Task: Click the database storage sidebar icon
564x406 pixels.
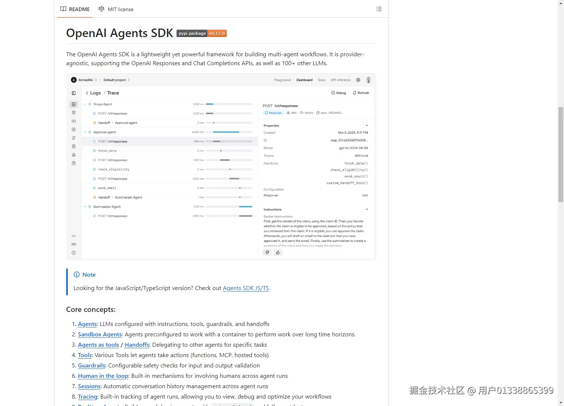Action: [x=74, y=146]
